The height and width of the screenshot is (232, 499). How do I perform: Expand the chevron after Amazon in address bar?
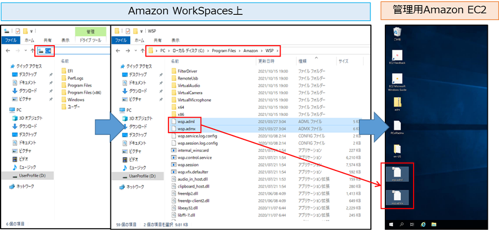pos(263,51)
